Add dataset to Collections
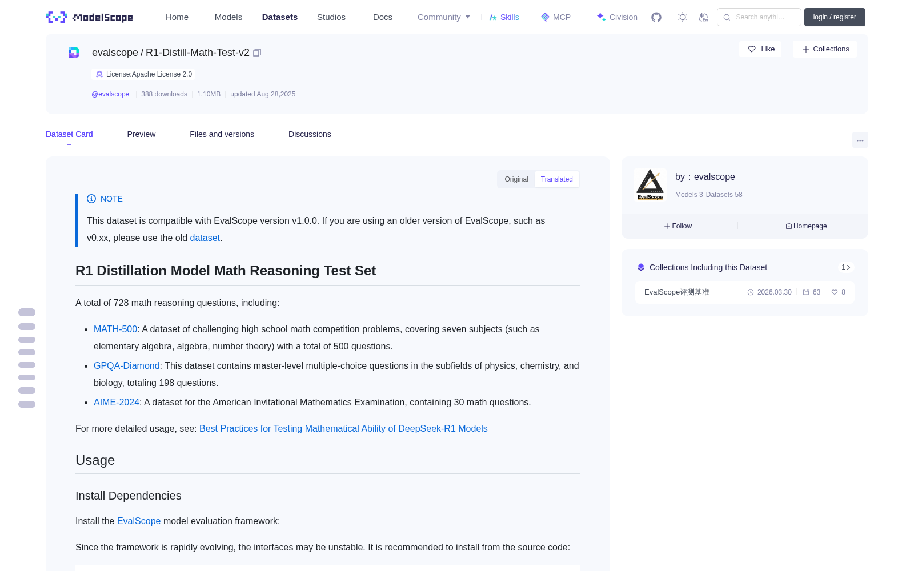 click(x=825, y=49)
